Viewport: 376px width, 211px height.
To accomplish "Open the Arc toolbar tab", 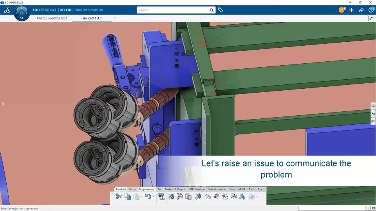I will pyautogui.click(x=159, y=189).
